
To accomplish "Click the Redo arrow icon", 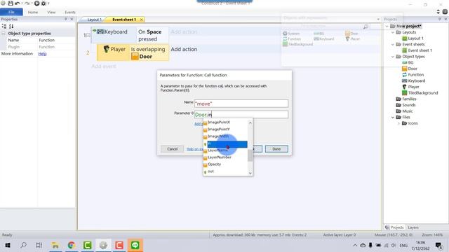I will (x=27, y=3).
